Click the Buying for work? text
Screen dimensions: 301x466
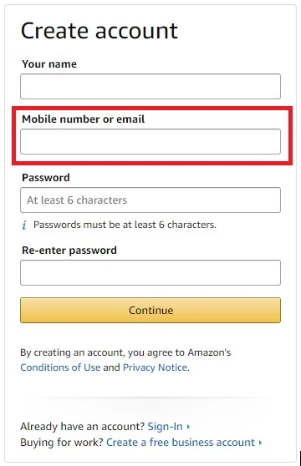tap(62, 443)
